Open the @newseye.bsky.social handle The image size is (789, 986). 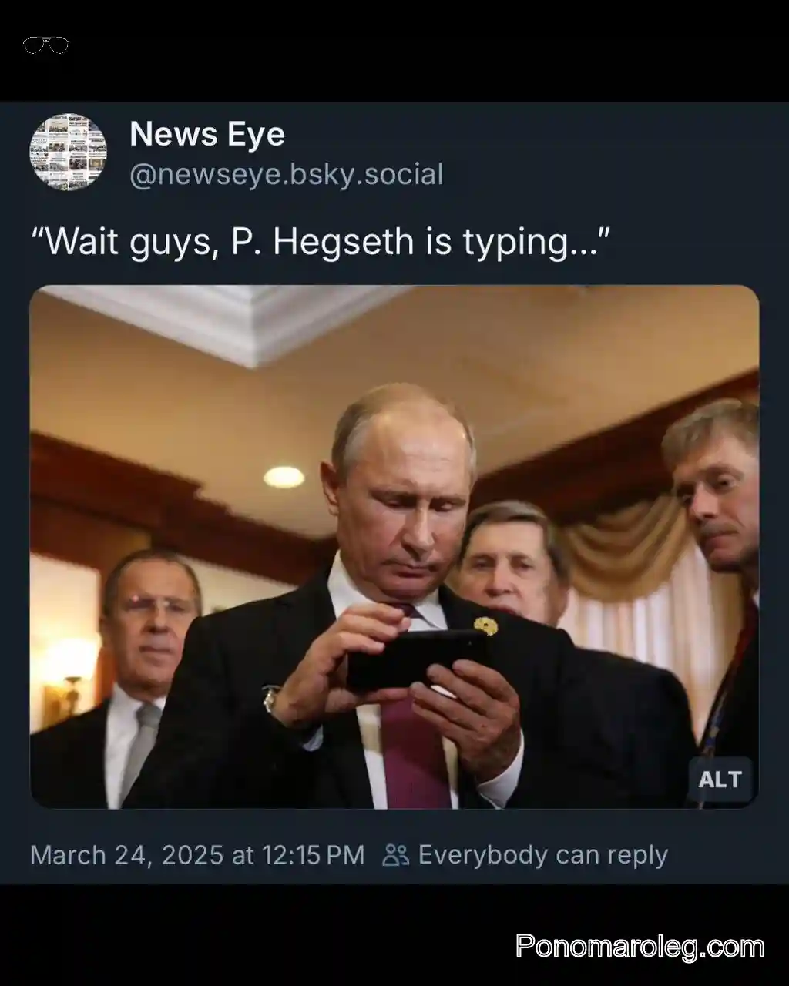coord(286,174)
